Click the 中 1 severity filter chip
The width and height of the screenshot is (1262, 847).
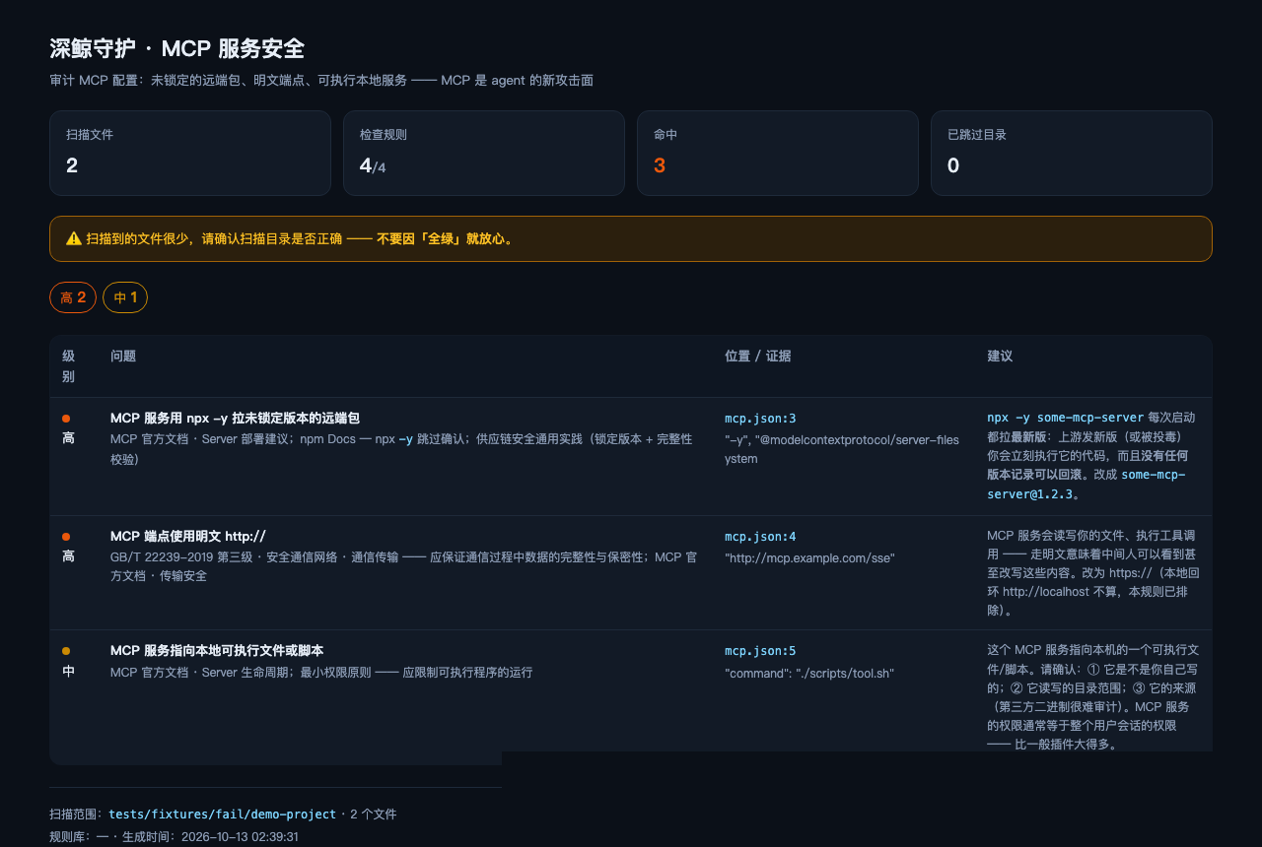click(x=125, y=297)
